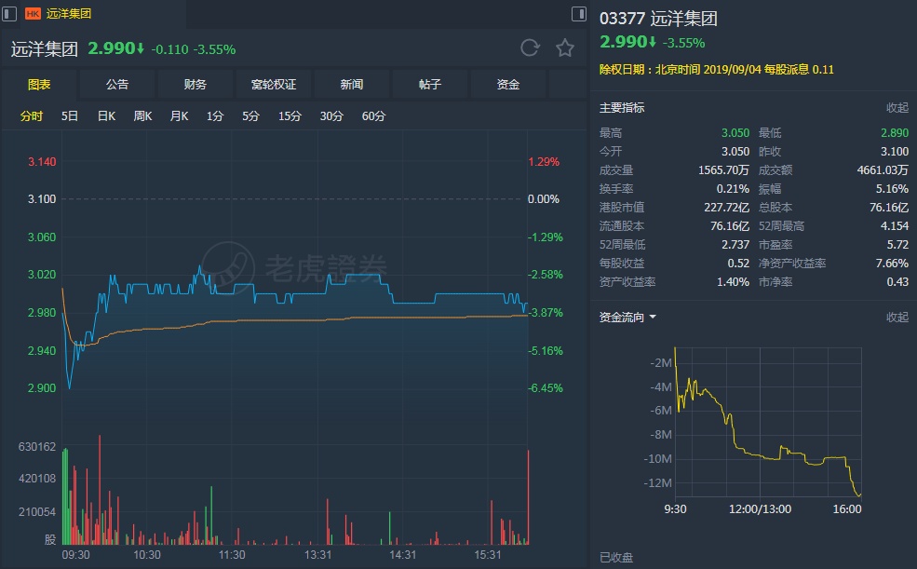Click the 3.100 previous close axis label
The height and width of the screenshot is (569, 917).
42,199
